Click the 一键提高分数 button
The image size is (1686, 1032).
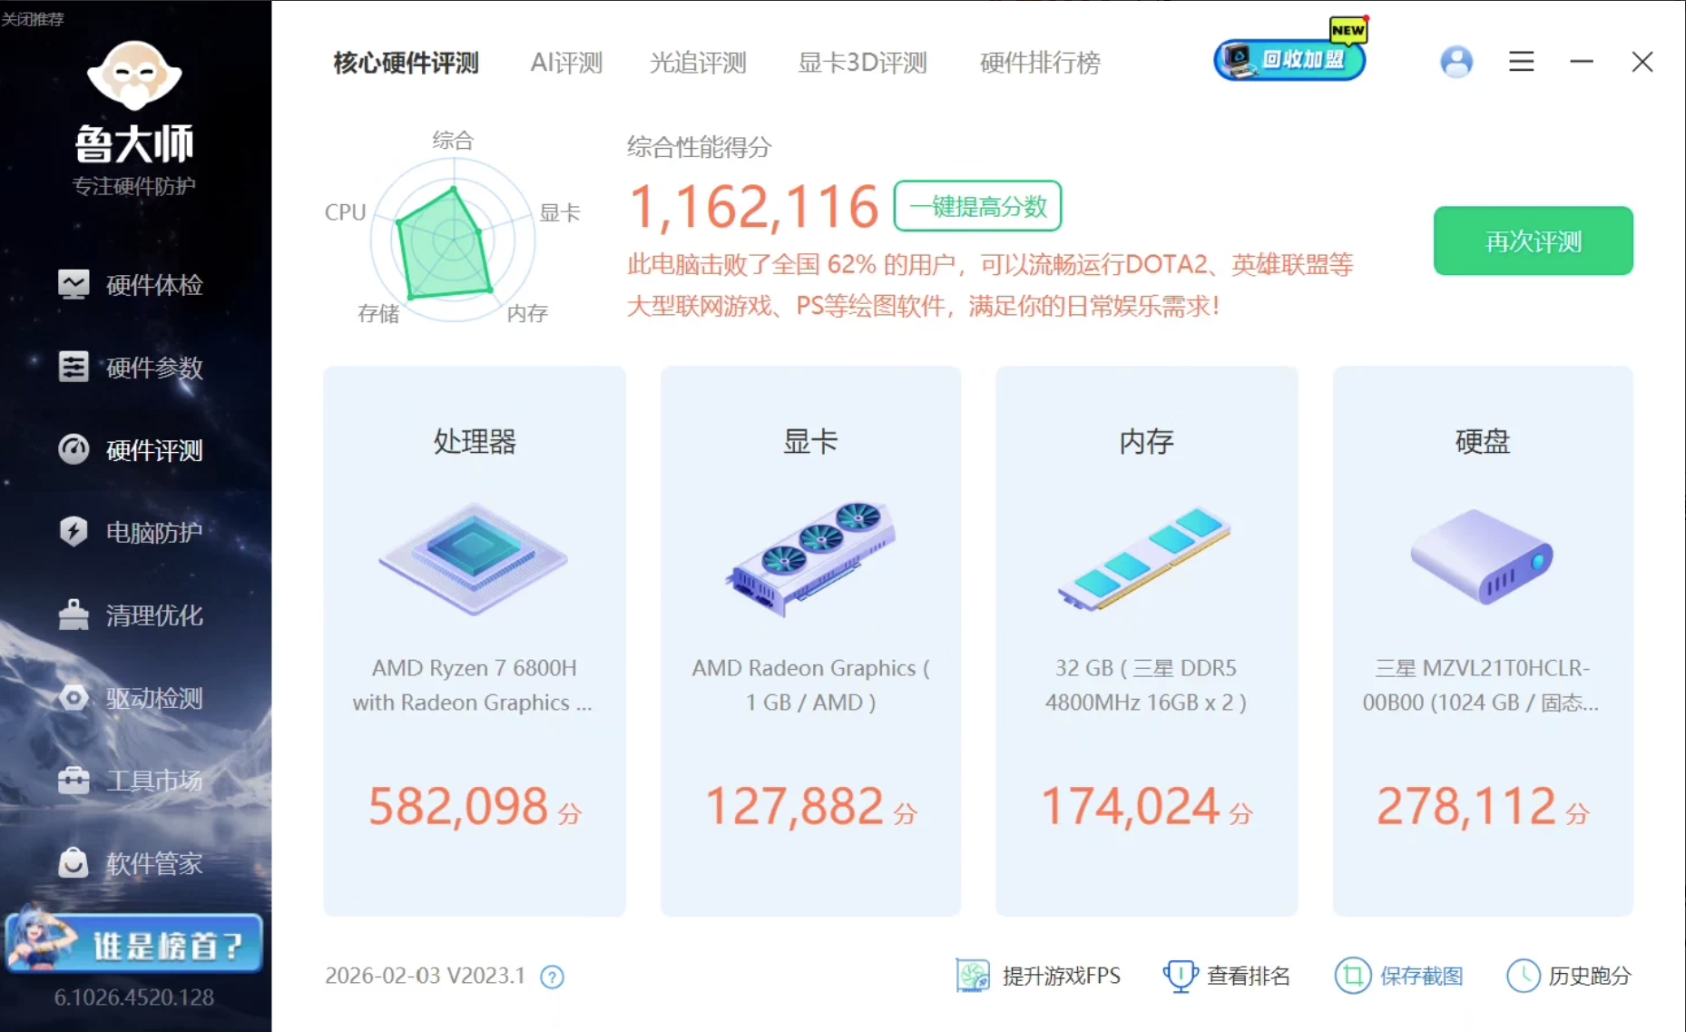click(977, 207)
